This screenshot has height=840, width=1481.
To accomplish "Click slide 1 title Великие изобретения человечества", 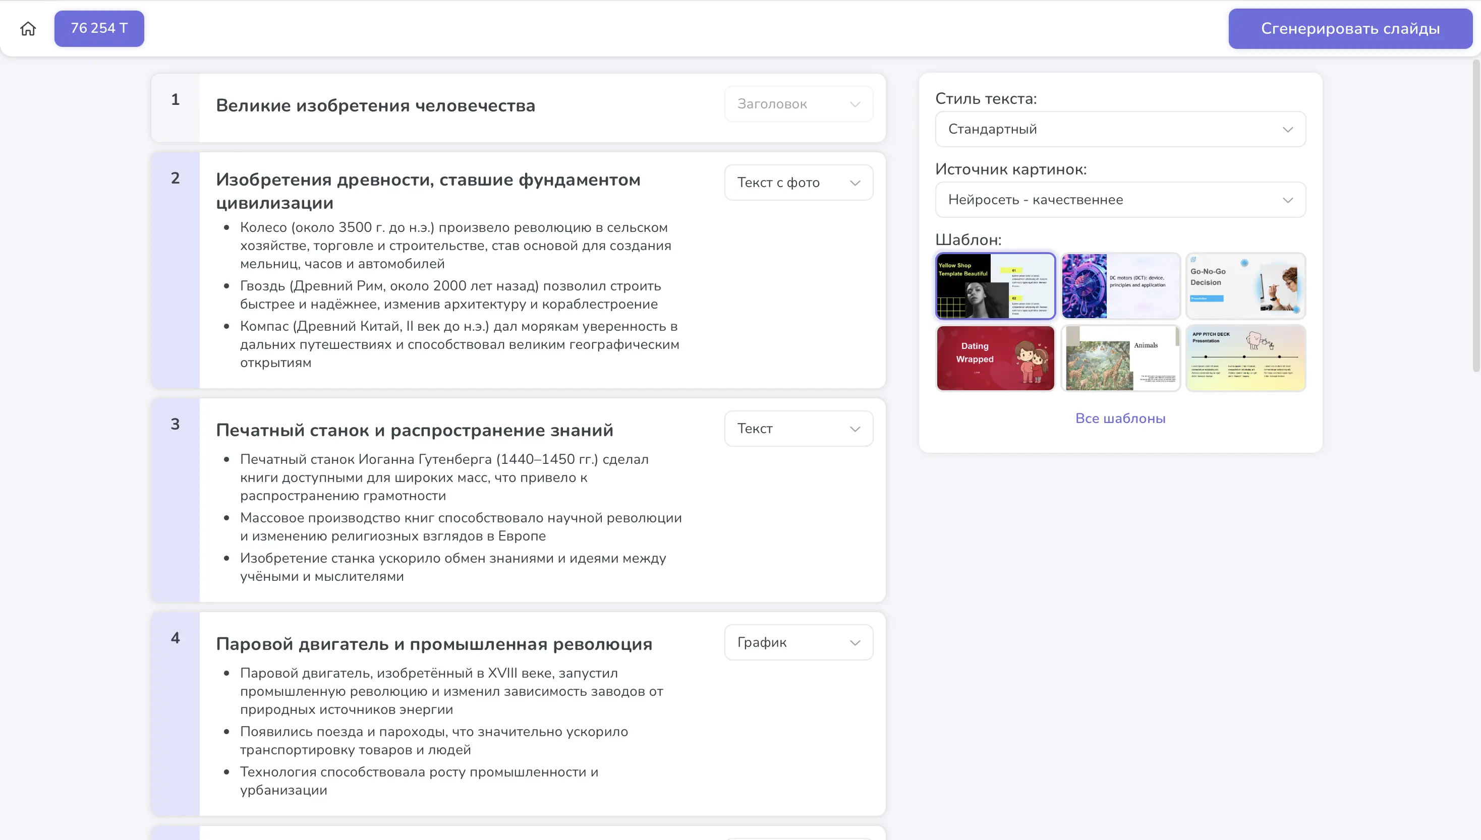I will click(375, 106).
